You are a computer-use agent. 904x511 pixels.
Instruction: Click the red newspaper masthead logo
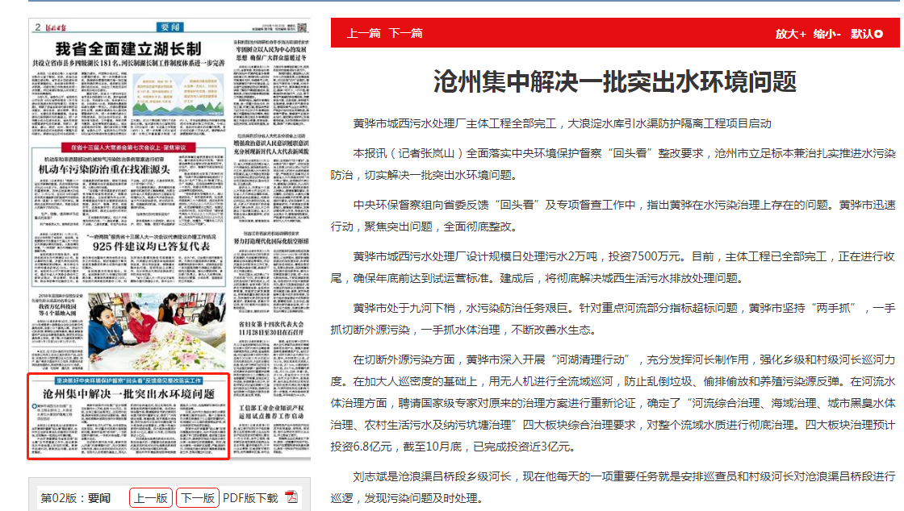point(60,27)
